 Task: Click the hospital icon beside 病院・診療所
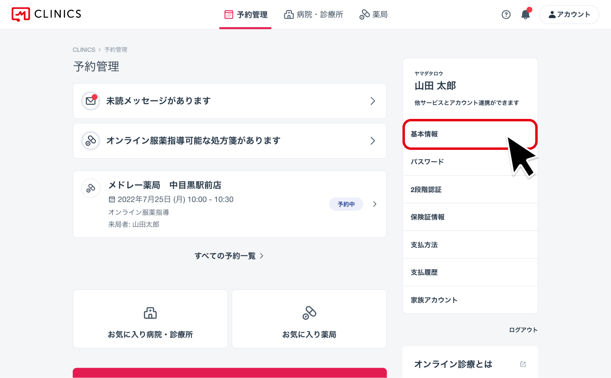(x=289, y=15)
